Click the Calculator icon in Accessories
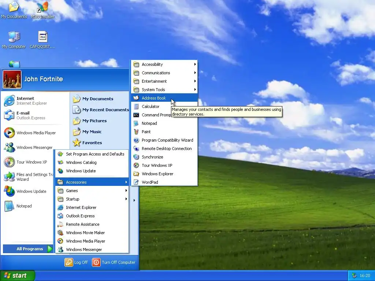 point(136,106)
